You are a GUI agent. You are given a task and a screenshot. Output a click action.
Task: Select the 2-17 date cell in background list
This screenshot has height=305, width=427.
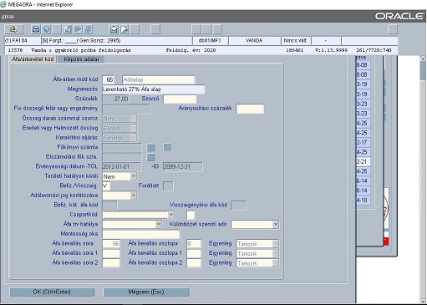(x=363, y=142)
